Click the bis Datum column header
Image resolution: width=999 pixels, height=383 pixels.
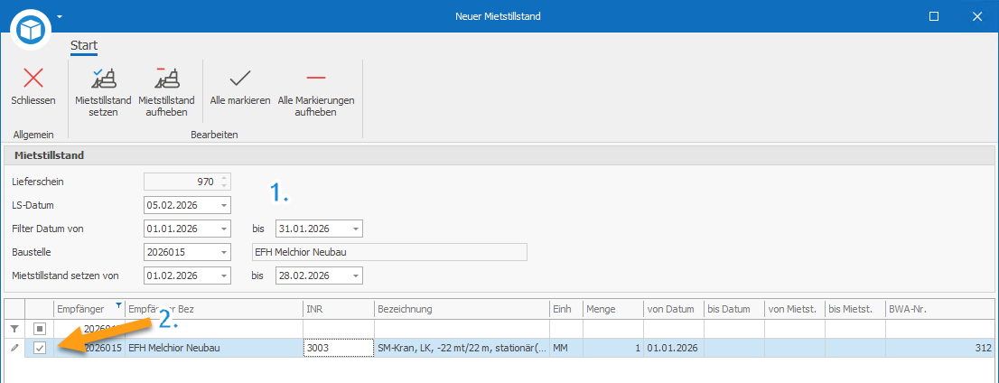pos(734,309)
